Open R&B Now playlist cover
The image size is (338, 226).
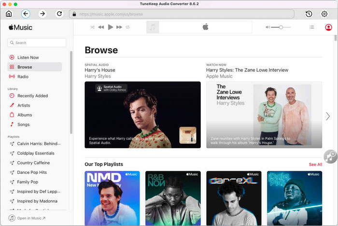click(x=173, y=198)
